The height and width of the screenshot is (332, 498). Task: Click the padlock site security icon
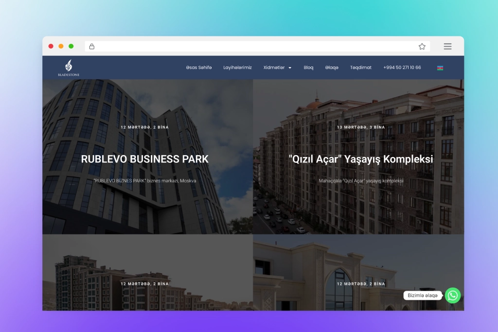(x=92, y=47)
